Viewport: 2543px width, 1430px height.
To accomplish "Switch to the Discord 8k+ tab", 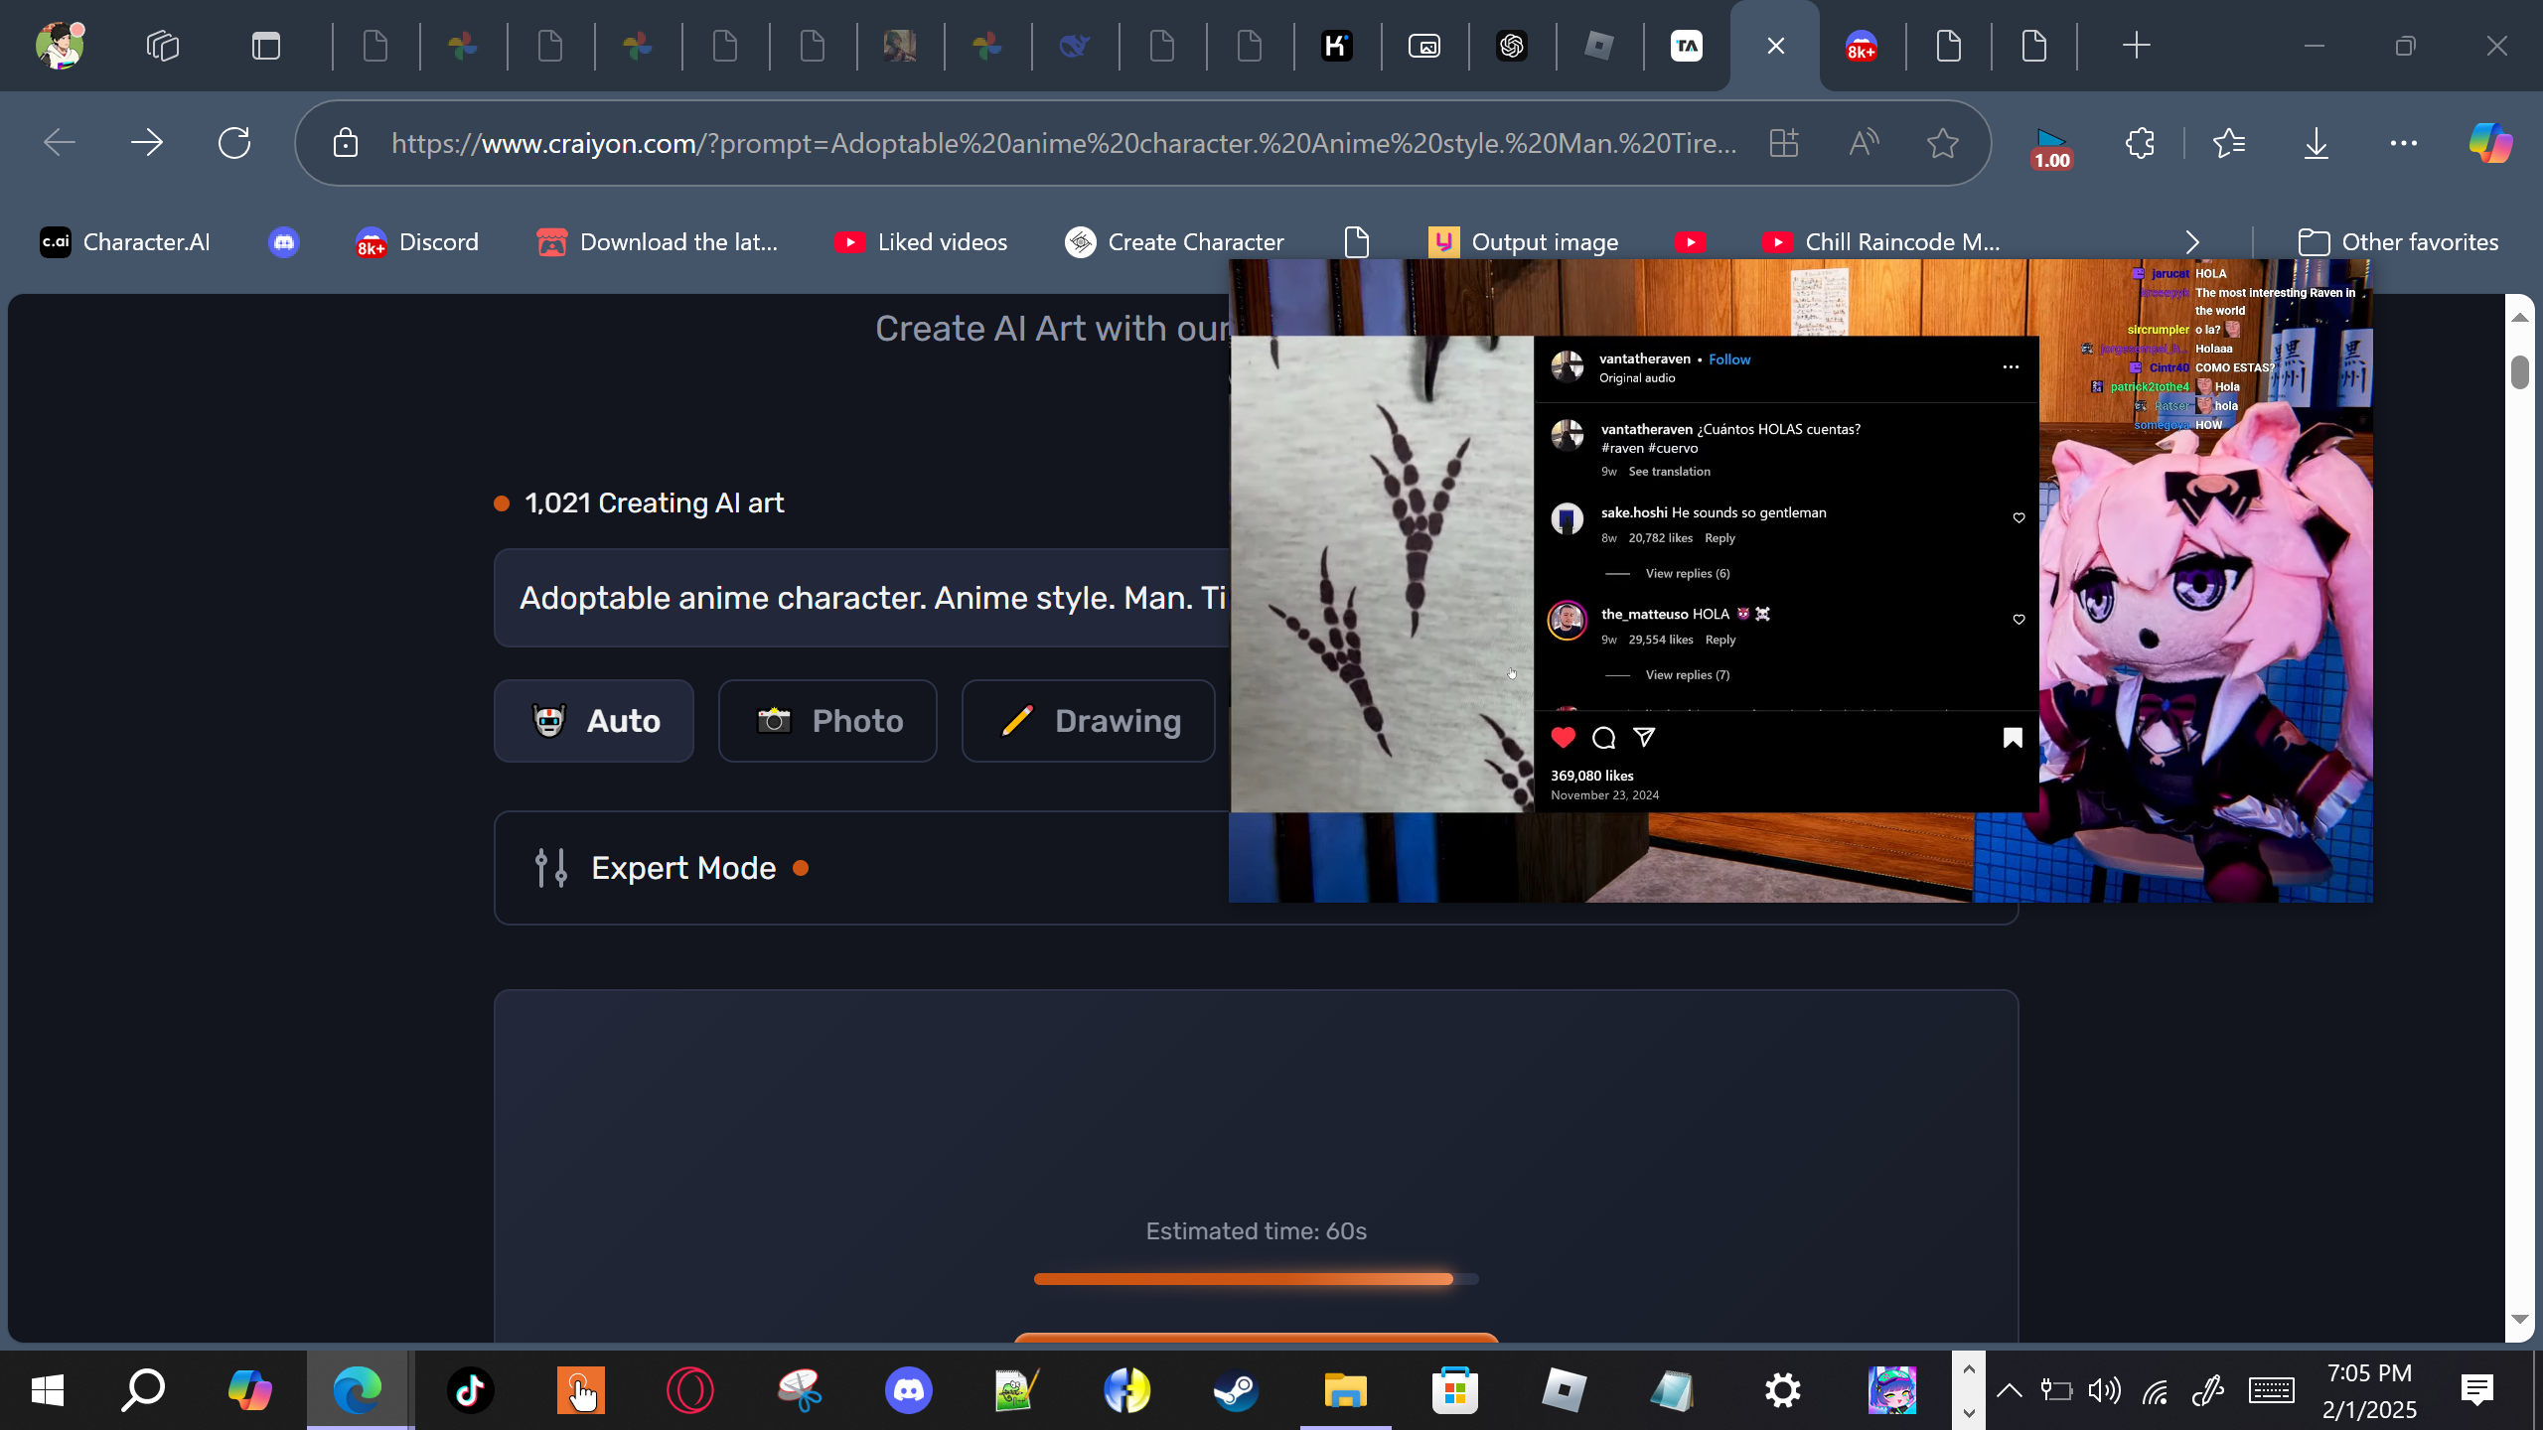I will pyautogui.click(x=1861, y=46).
